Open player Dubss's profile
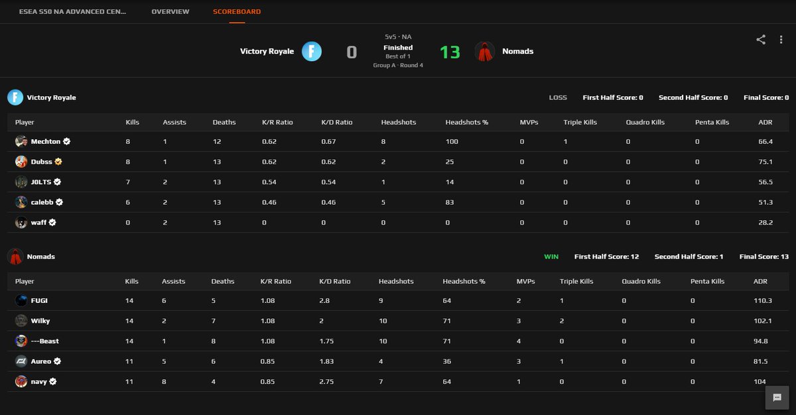This screenshot has height=415, width=796. [x=42, y=162]
